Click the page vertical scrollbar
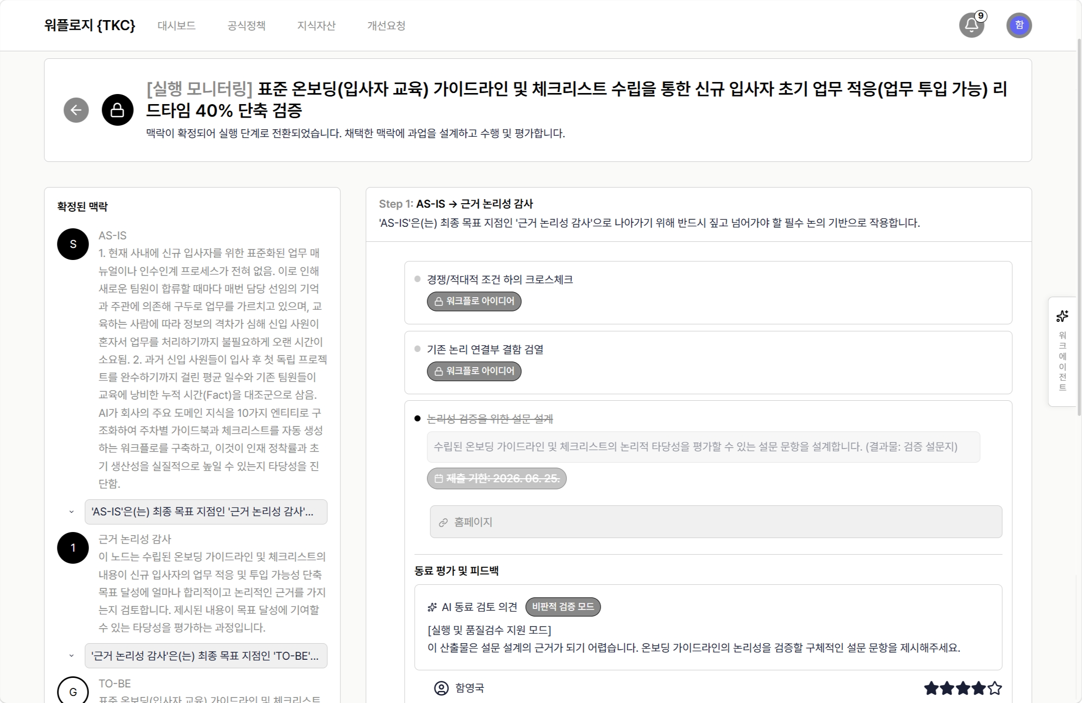Viewport: 1082px width, 703px height. [x=1079, y=226]
